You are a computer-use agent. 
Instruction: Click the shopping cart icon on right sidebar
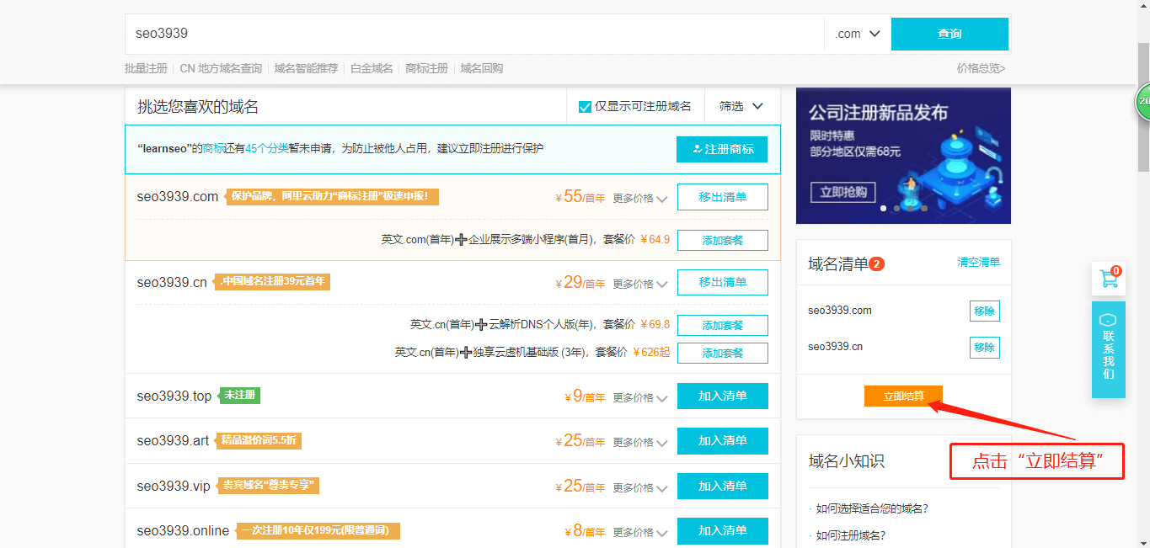click(1109, 279)
